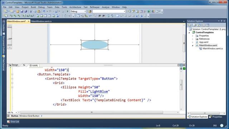Click the Refresh icon in Solution Explorer toolbar

(x=199, y=25)
